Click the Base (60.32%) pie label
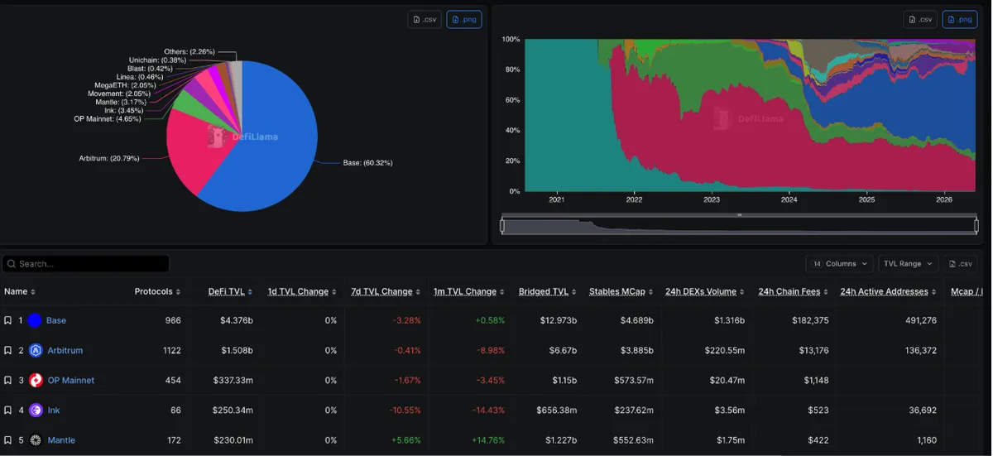Screen dimensions: 993x456 [x=367, y=163]
